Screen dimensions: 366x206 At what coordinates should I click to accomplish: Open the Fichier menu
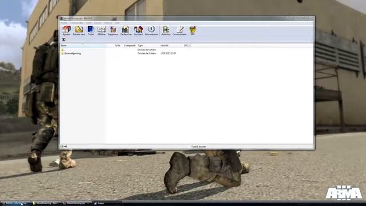(64, 23)
